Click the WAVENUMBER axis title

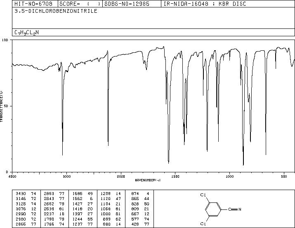tap(148, 180)
